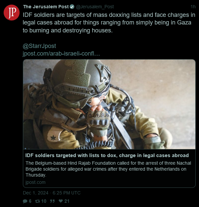Open the @Jerusalem_Post handle
This screenshot has height=207, width=199.
coord(95,7)
